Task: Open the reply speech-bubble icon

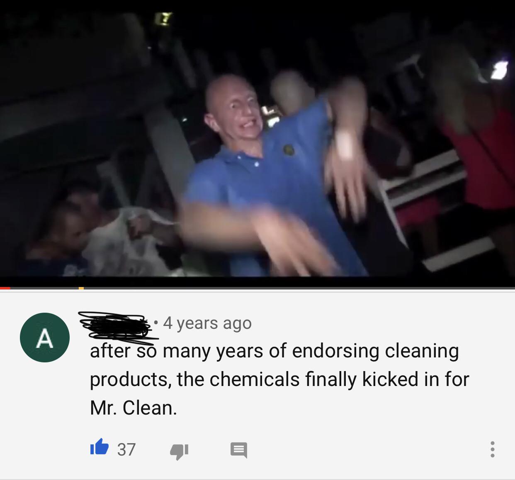Action: coord(239,450)
